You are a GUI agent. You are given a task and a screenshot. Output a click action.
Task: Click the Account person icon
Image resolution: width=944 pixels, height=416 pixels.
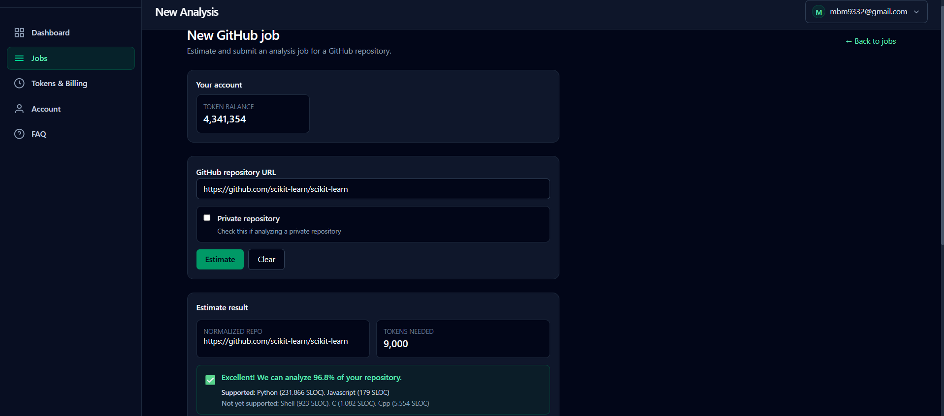[x=19, y=109]
